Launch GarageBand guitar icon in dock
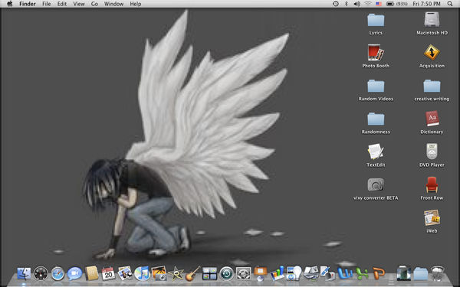The height and width of the screenshot is (287, 460). (192, 274)
